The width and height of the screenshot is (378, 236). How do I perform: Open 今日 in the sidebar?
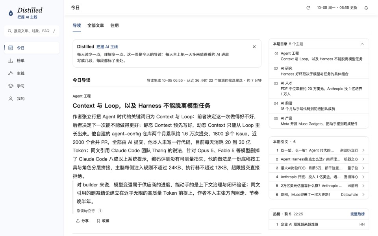[x=31, y=48]
